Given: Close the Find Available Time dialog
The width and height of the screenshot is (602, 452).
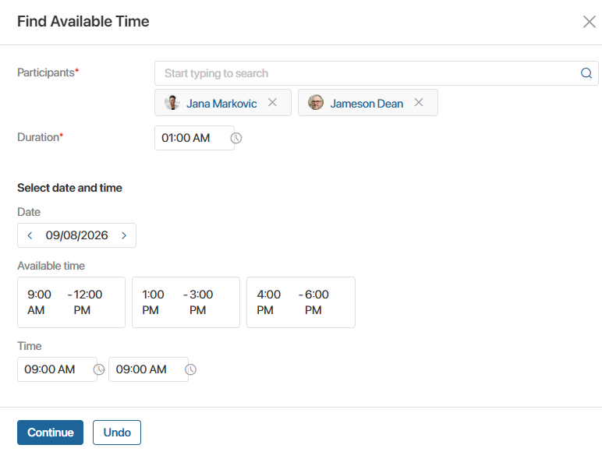Looking at the screenshot, I should (589, 22).
